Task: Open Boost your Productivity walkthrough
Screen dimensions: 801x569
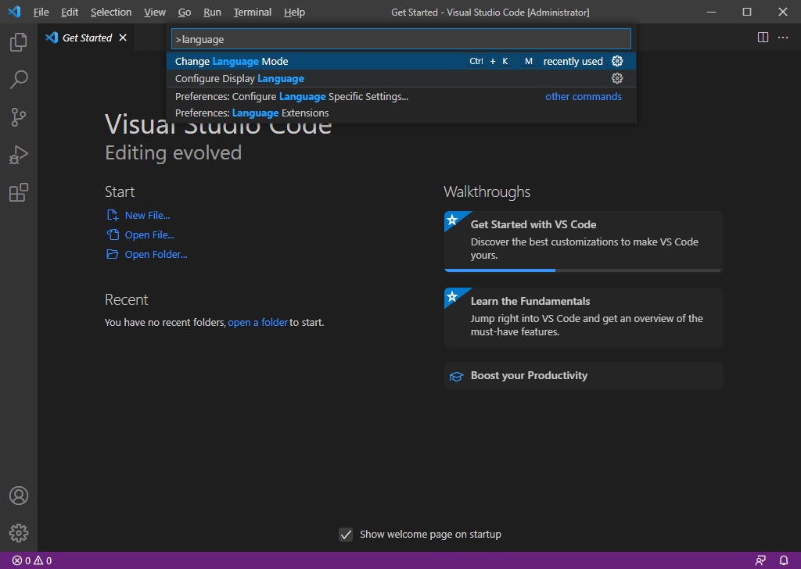Action: pyautogui.click(x=583, y=376)
